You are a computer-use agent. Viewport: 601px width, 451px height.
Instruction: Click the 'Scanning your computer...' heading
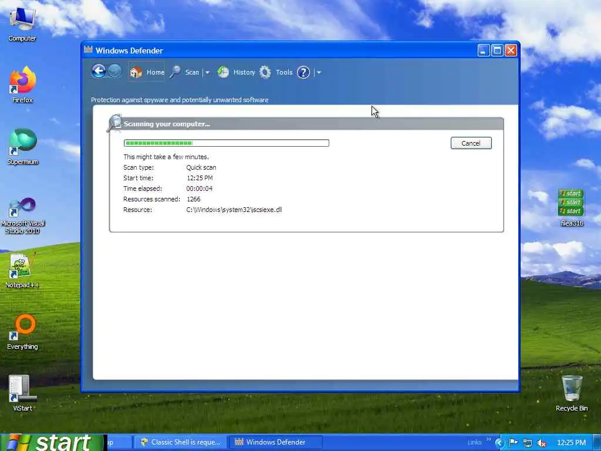167,124
